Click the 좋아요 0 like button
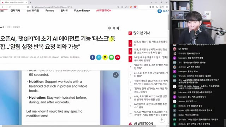The image size is (226, 127). (75, 57)
